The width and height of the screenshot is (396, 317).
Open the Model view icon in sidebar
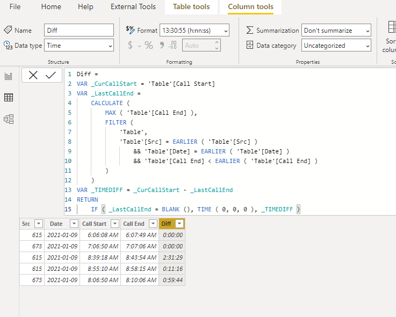[x=9, y=119]
